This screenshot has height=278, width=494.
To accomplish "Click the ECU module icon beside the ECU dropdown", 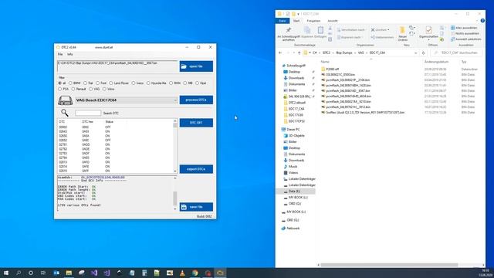I will [65, 100].
